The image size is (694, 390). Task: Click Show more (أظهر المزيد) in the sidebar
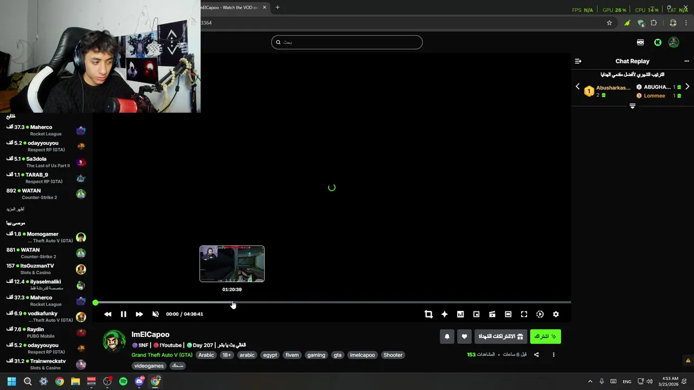pyautogui.click(x=15, y=209)
